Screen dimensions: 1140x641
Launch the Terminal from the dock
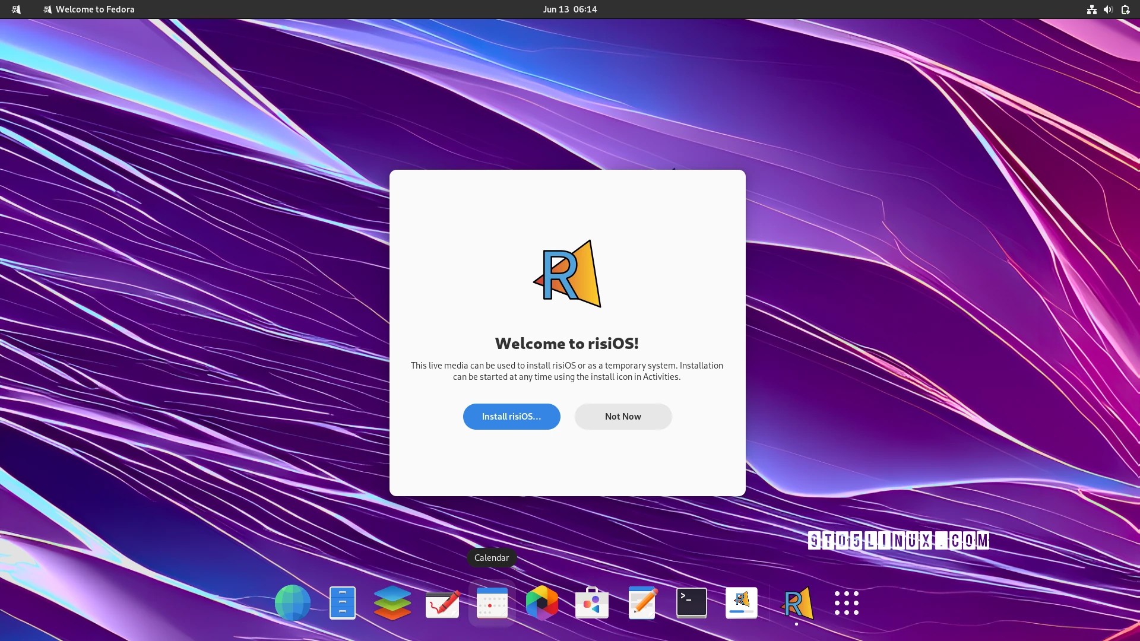pos(692,603)
